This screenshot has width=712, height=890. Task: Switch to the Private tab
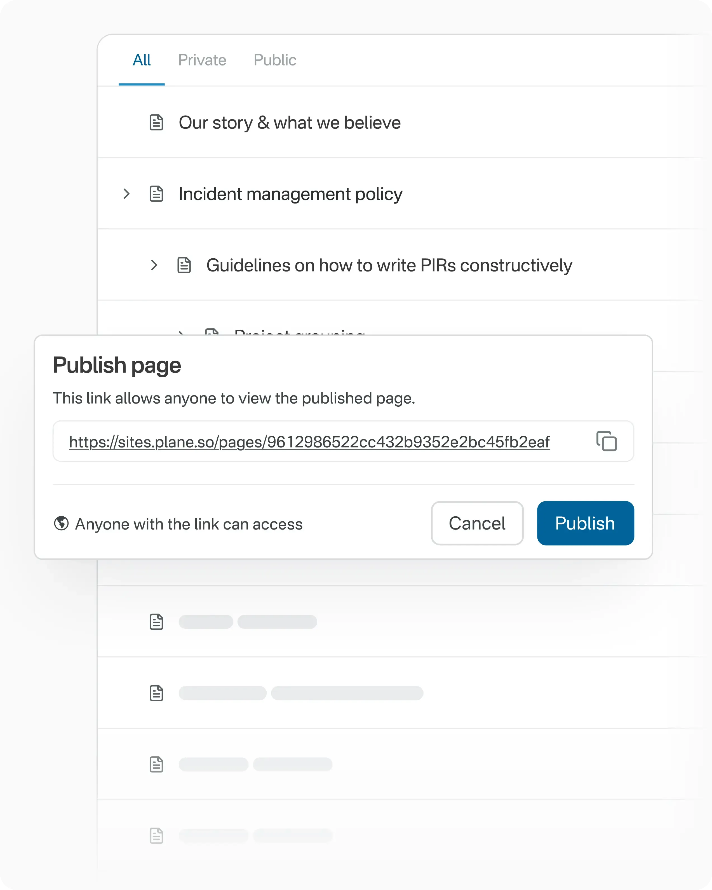(202, 60)
